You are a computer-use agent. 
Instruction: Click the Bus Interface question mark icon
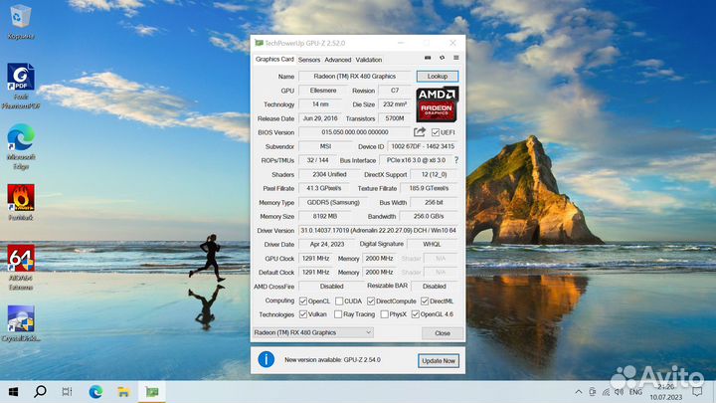point(456,160)
